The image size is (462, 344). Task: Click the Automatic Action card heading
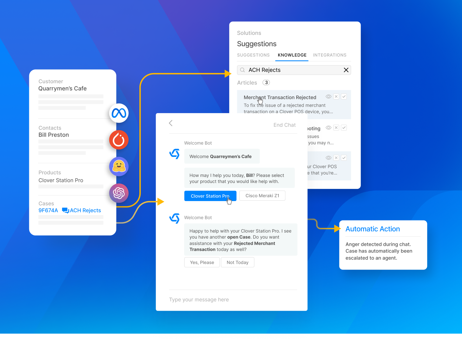click(x=373, y=229)
